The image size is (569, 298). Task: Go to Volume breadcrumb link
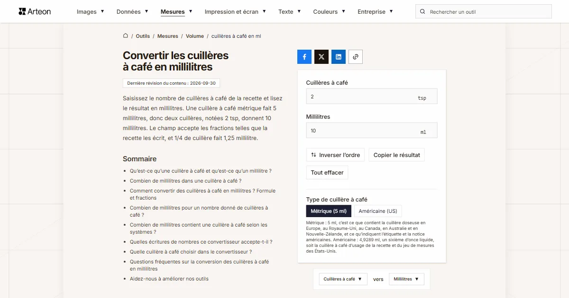[195, 36]
